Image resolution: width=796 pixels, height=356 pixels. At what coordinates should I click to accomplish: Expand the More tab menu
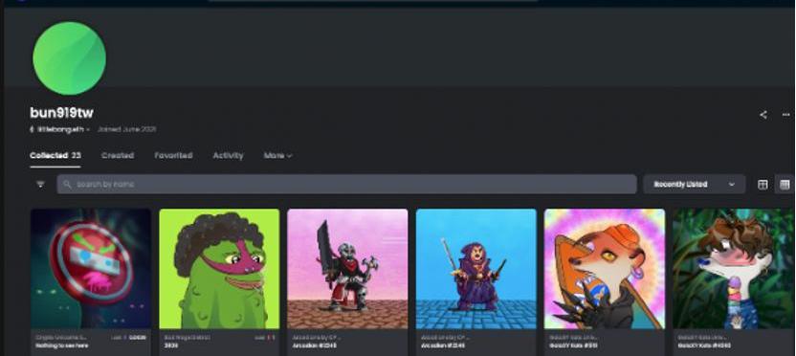point(277,155)
